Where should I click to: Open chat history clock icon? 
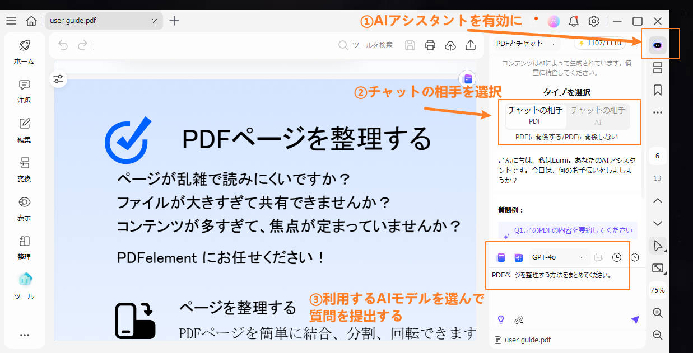(x=617, y=257)
